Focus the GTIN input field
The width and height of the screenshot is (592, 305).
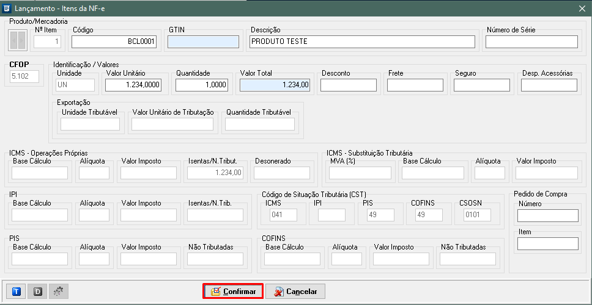point(203,41)
